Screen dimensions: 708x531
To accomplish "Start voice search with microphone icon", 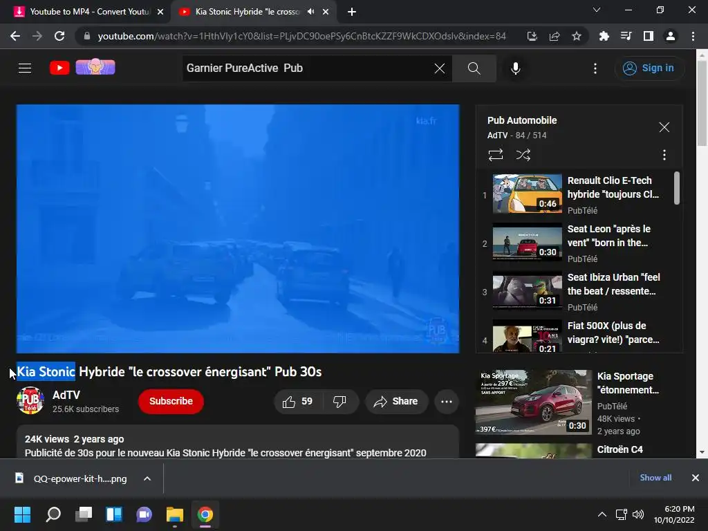I will point(515,68).
